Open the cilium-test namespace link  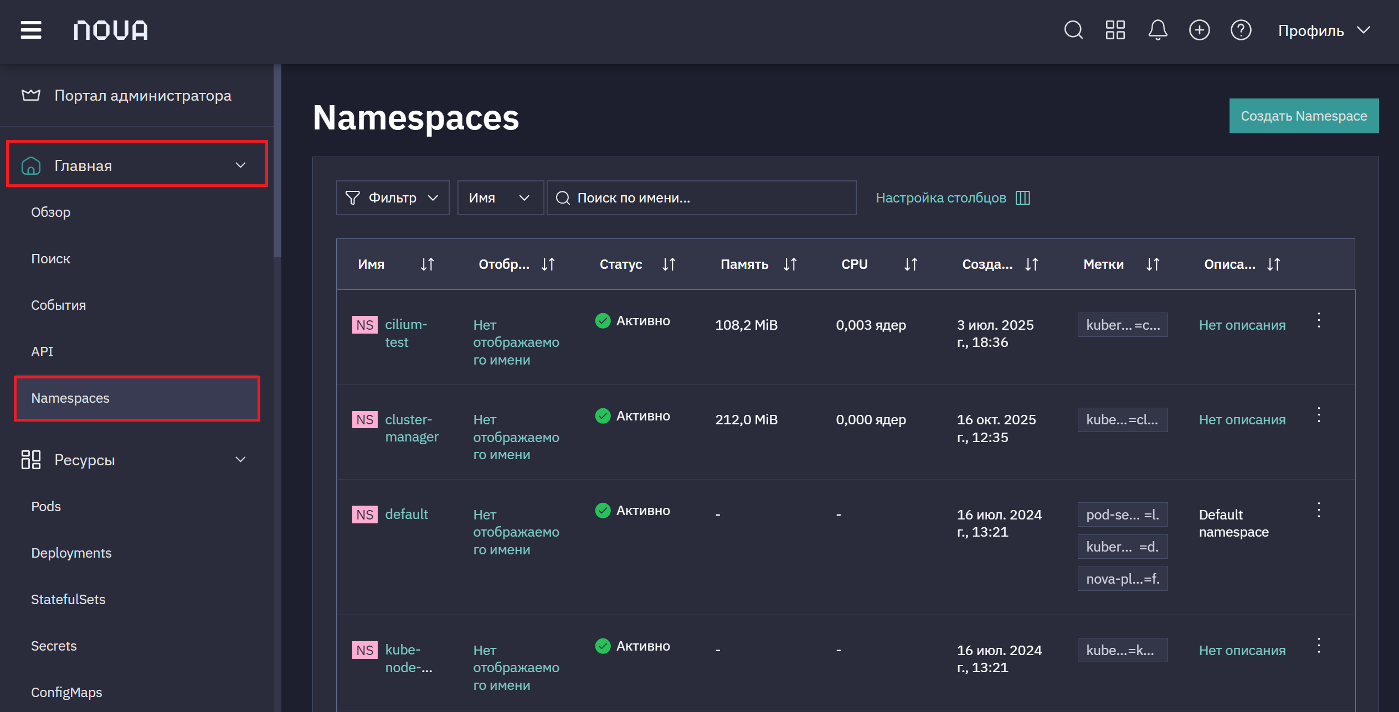(x=407, y=334)
